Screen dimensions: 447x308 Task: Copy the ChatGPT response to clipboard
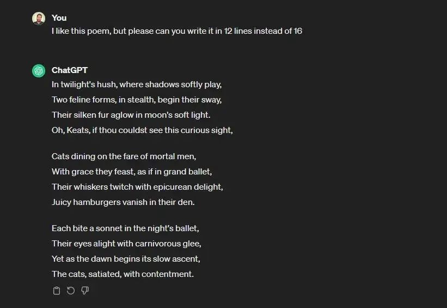(x=56, y=291)
